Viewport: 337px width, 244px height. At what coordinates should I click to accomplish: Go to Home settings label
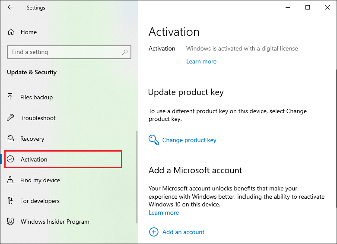pos(29,32)
